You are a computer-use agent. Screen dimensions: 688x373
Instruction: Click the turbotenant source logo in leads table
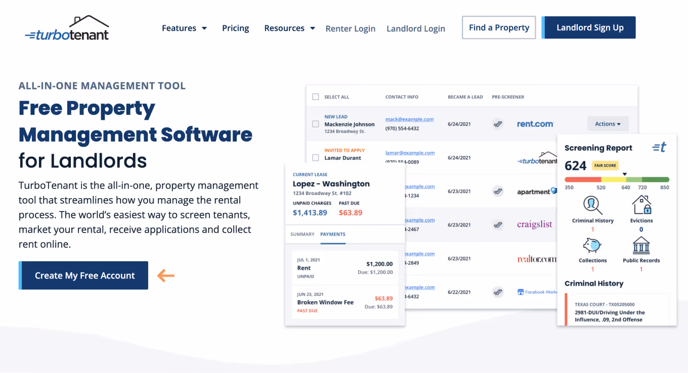537,157
